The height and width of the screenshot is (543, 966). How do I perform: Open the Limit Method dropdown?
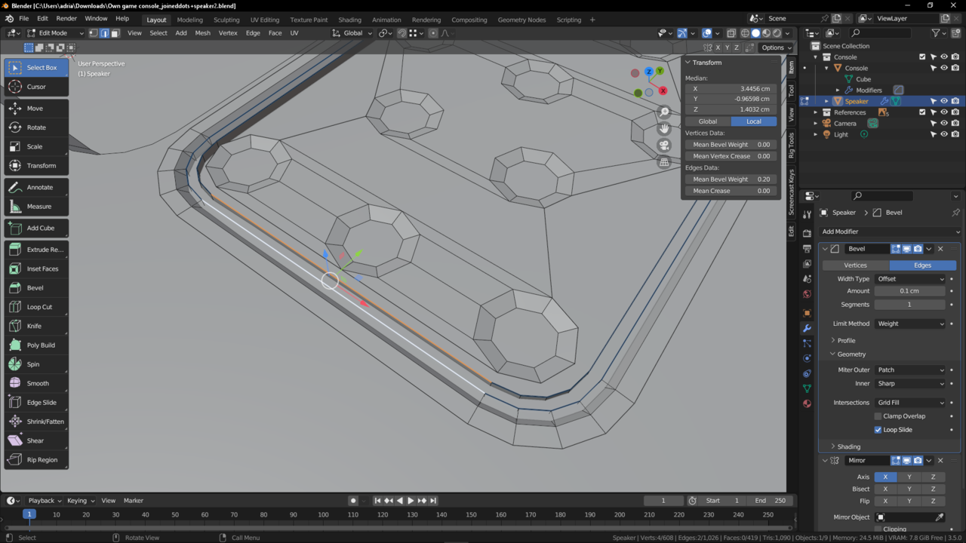[x=909, y=324]
